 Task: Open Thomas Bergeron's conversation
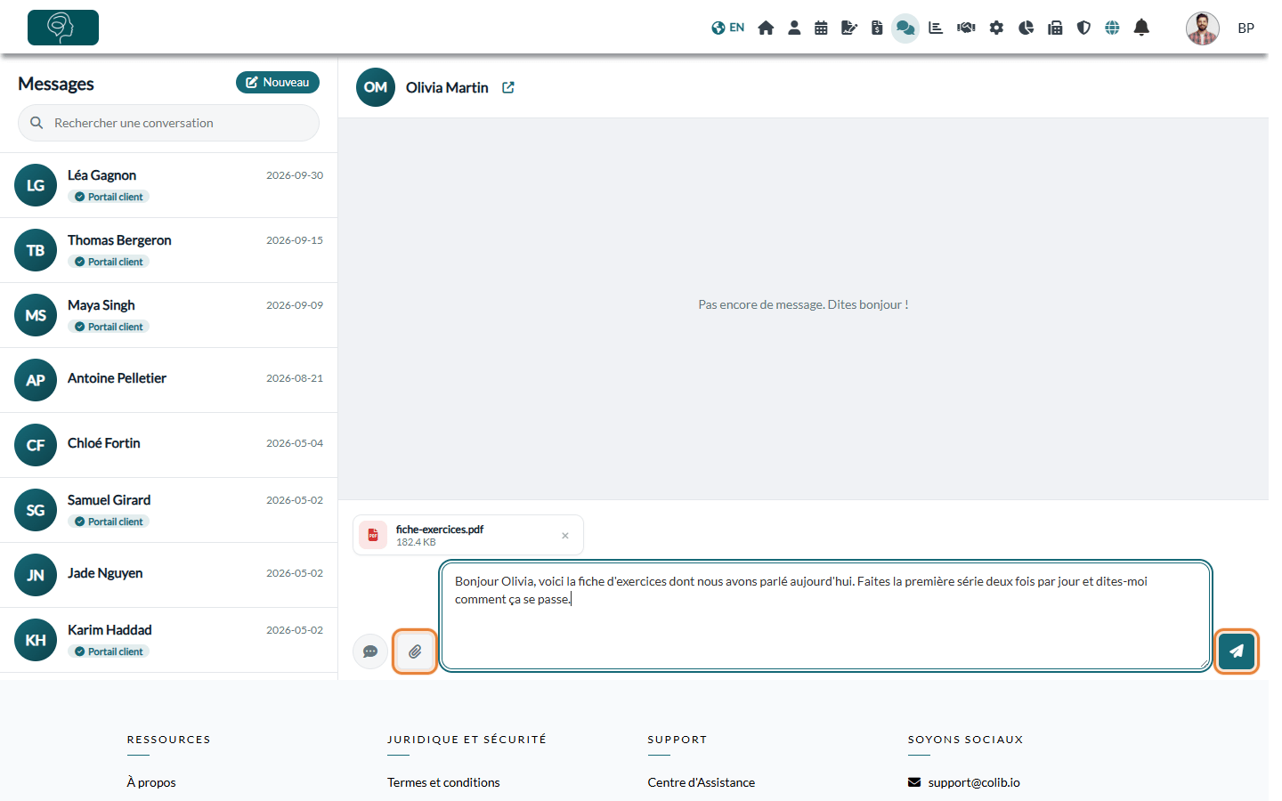[x=168, y=250]
